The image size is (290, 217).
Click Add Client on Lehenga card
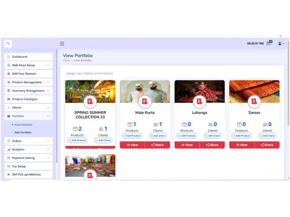pyautogui.click(x=212, y=136)
